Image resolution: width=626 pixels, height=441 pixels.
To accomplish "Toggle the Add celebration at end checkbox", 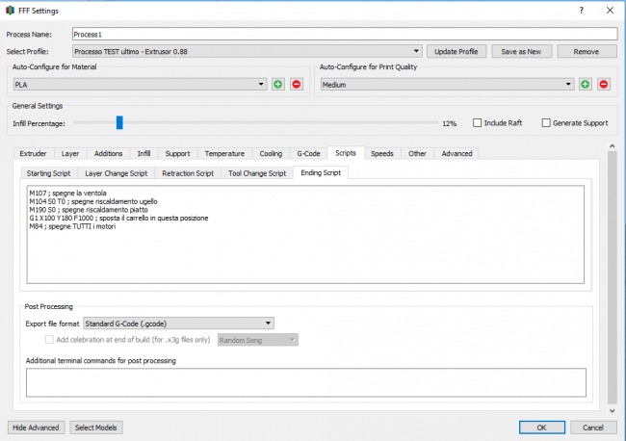I will coord(50,340).
